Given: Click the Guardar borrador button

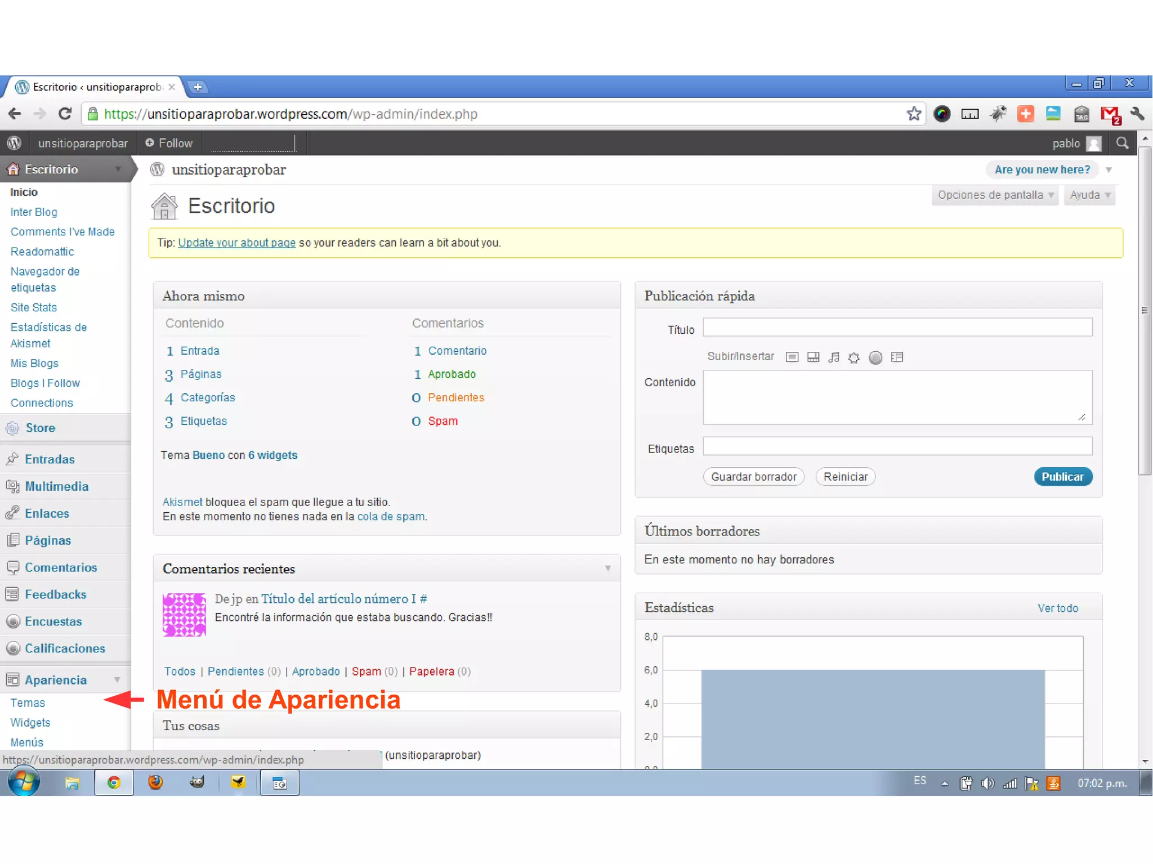Looking at the screenshot, I should click(x=753, y=477).
